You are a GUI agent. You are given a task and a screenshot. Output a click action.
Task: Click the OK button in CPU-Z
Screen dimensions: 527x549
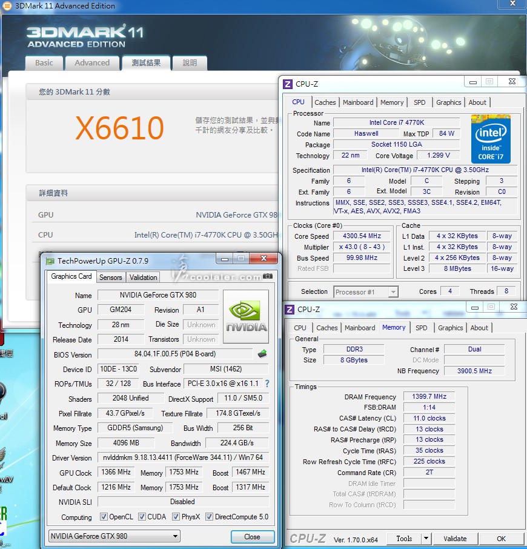coord(501,539)
